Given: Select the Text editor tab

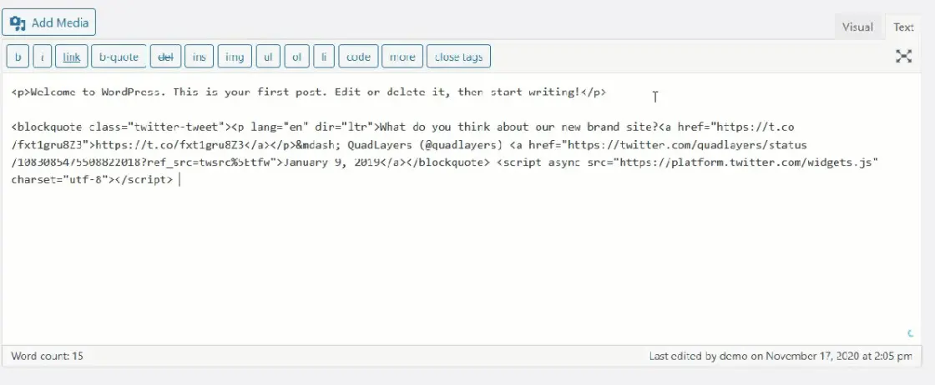Looking at the screenshot, I should (x=903, y=27).
